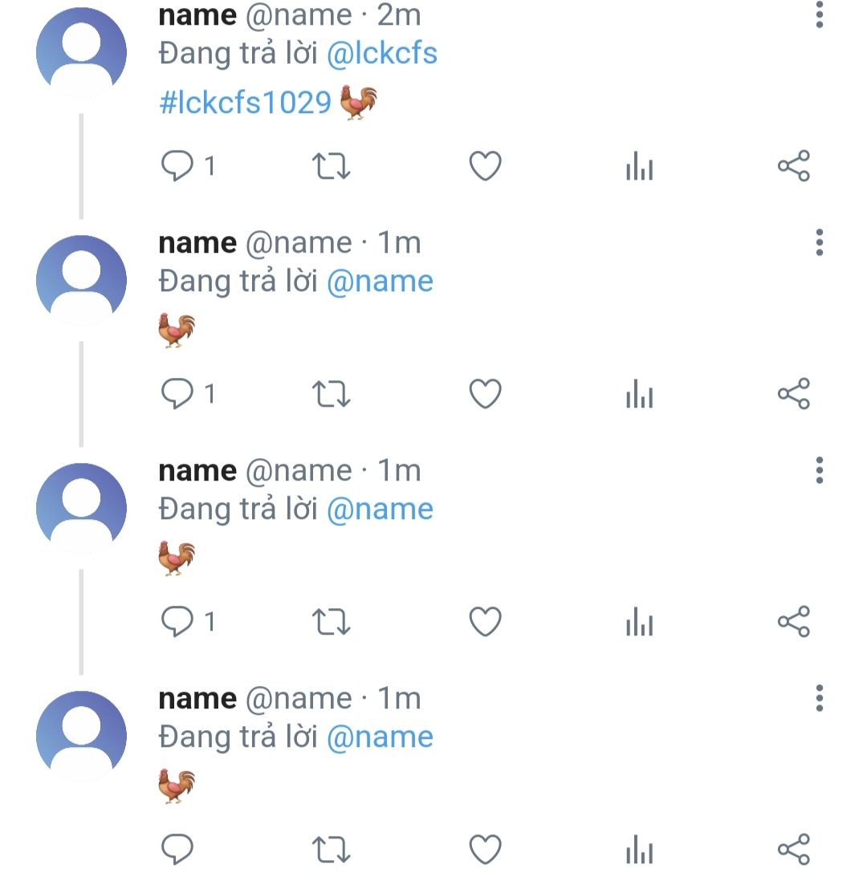The width and height of the screenshot is (867, 873).
Task: Share the #lckcfs1029 tweet
Action: 793,166
